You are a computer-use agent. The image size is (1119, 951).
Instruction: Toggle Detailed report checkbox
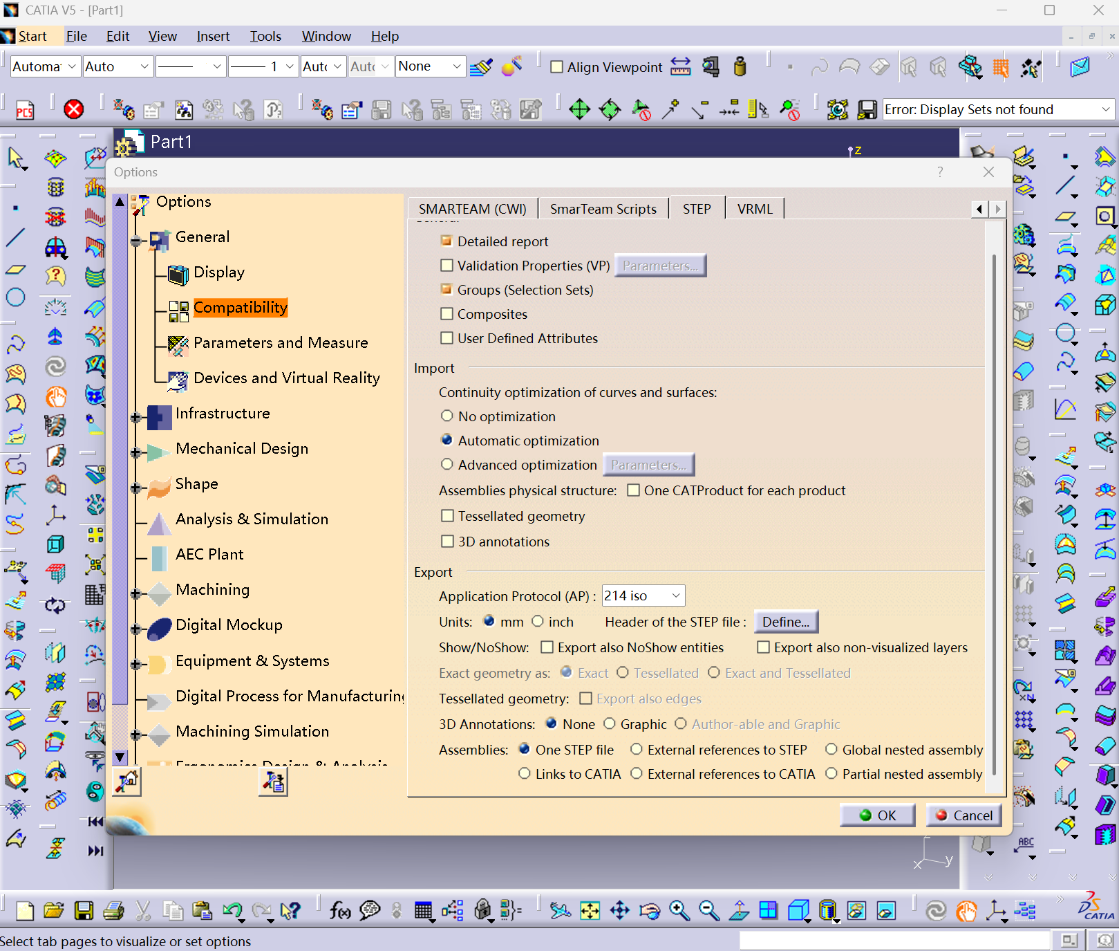tap(446, 241)
